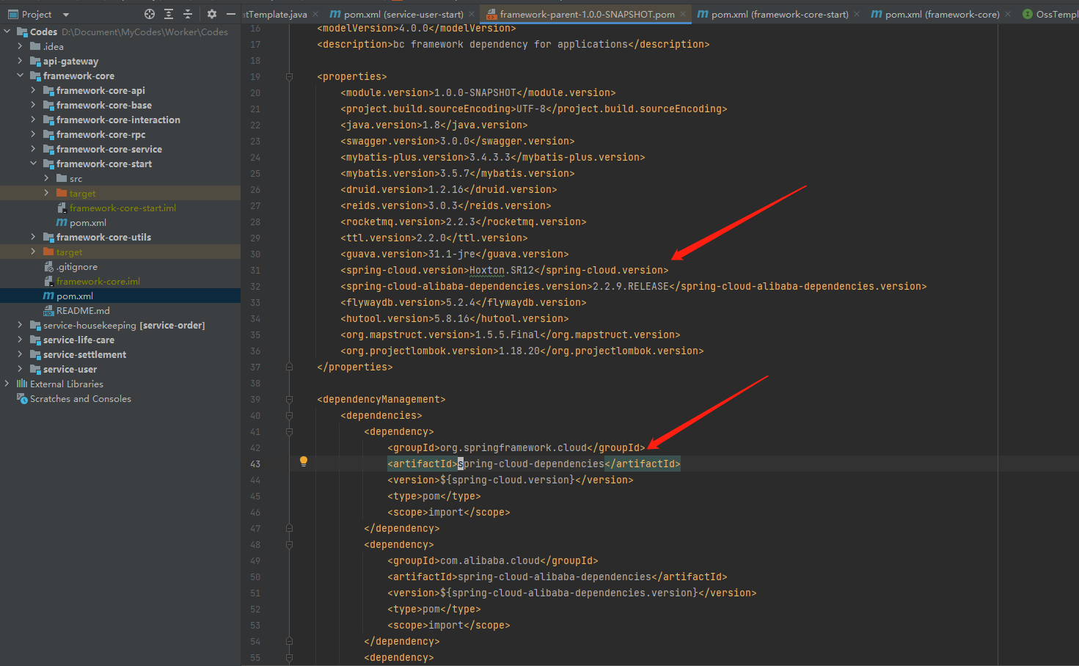Open the .gitignore file

pyautogui.click(x=77, y=266)
